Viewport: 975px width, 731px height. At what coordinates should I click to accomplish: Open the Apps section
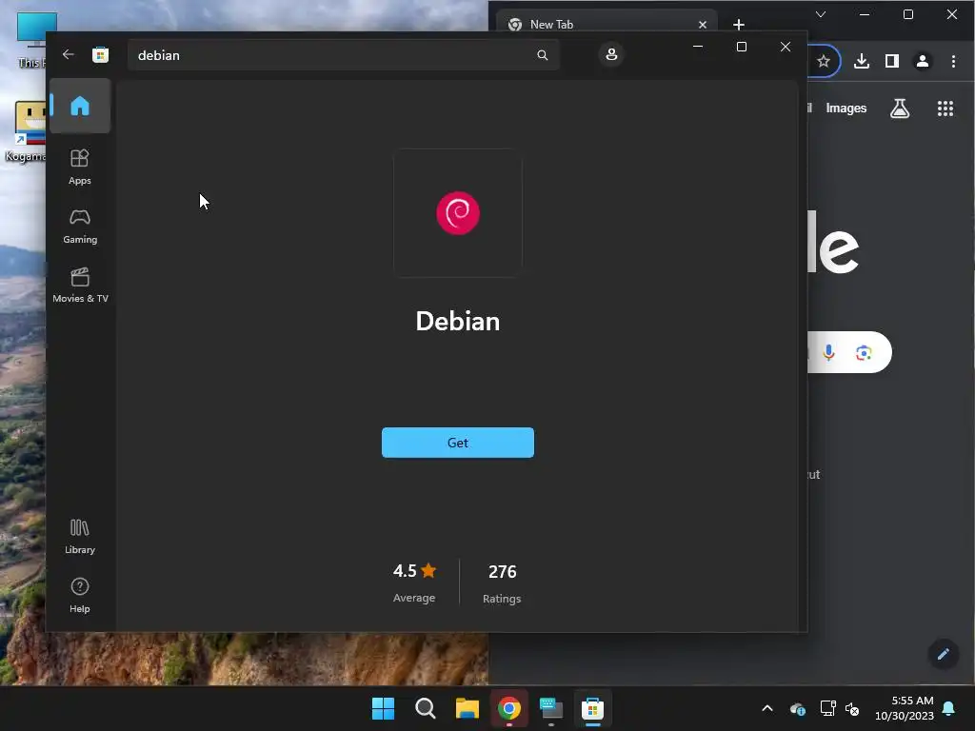point(80,167)
